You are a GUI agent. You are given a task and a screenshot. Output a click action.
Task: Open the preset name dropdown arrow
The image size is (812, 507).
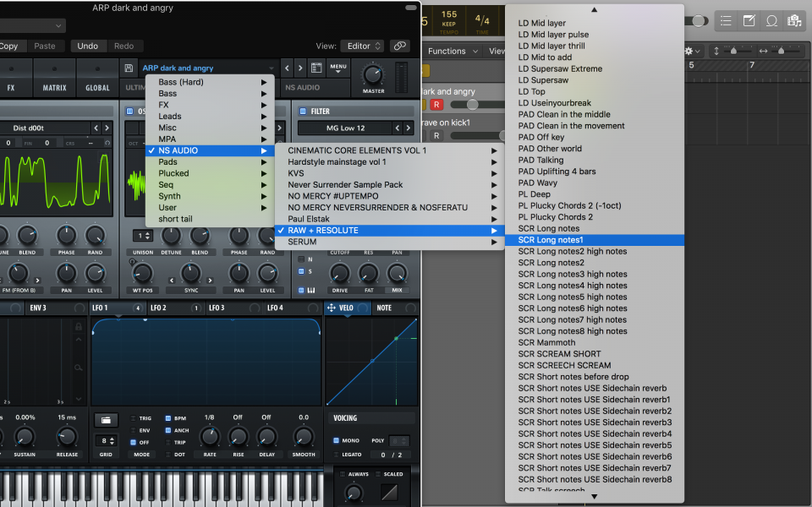pos(272,68)
